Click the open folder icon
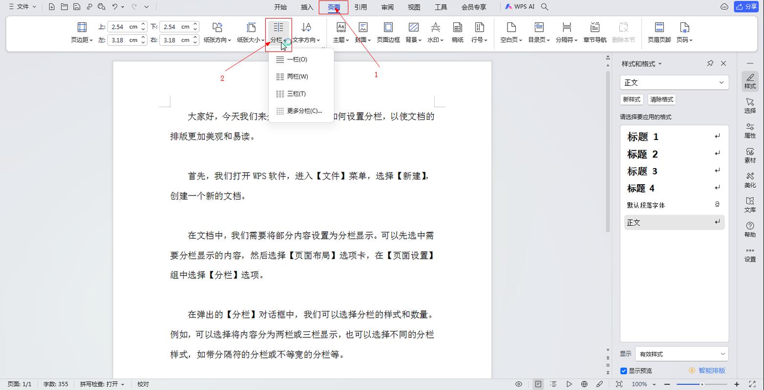Viewport: 764px width, 390px height. click(64, 7)
